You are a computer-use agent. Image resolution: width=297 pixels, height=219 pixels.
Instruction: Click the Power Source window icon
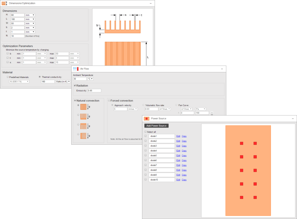147,118
